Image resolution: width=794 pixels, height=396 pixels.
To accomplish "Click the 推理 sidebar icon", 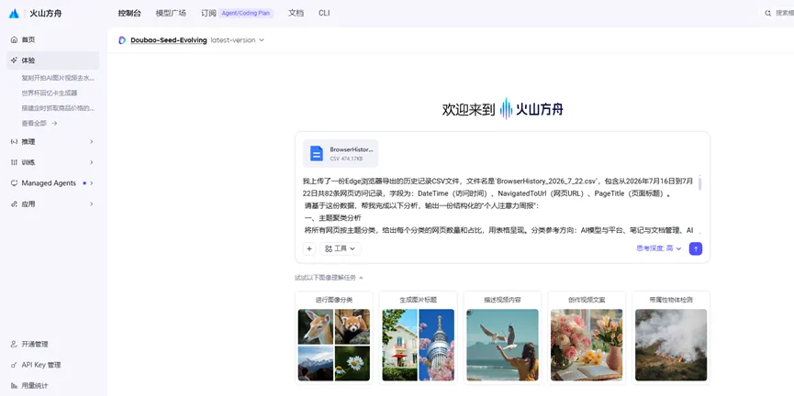I will [14, 141].
